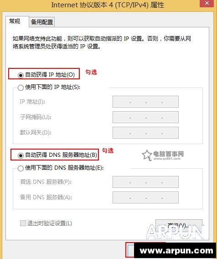Click the dialog title bar text
This screenshot has height=259, width=217.
(x=108, y=5)
